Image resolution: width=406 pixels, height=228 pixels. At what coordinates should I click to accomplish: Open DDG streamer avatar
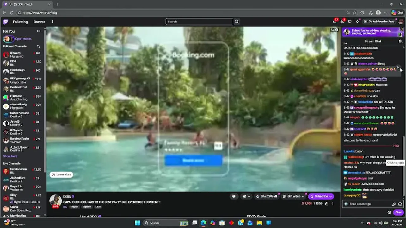55,201
